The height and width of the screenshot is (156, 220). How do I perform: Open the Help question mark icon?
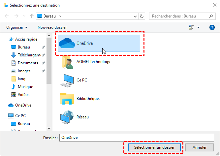click(x=212, y=27)
